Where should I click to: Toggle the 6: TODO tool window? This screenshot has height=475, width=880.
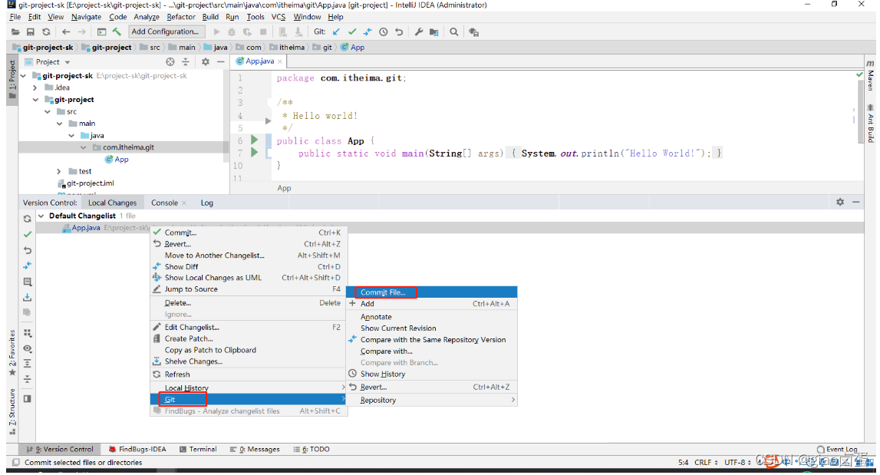coord(311,449)
